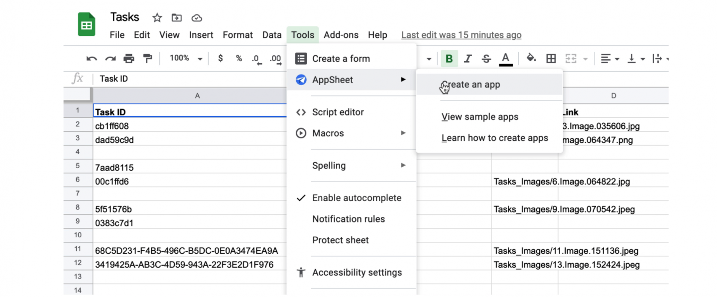Expand the Spelling submenu
This screenshot has width=717, height=297.
329,165
